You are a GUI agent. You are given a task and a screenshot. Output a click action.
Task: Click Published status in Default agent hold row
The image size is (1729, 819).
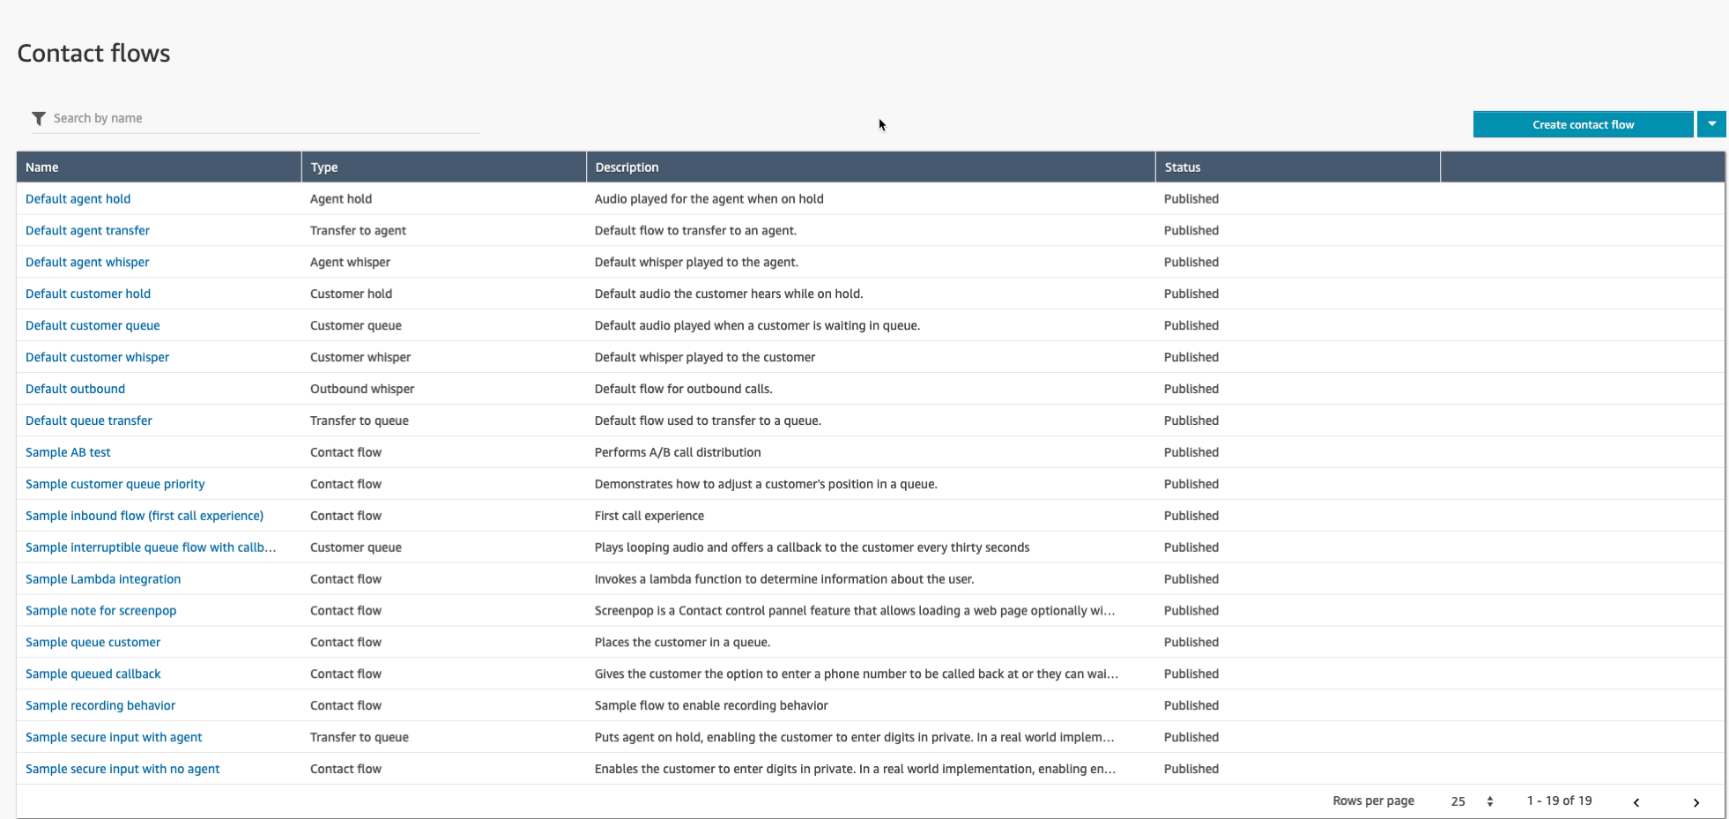click(1191, 199)
